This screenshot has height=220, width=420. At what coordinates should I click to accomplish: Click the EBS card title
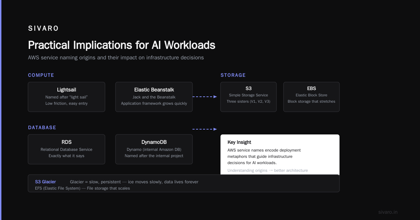pyautogui.click(x=311, y=88)
